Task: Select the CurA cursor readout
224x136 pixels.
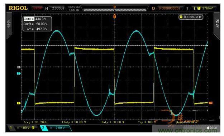Action: 35,19
